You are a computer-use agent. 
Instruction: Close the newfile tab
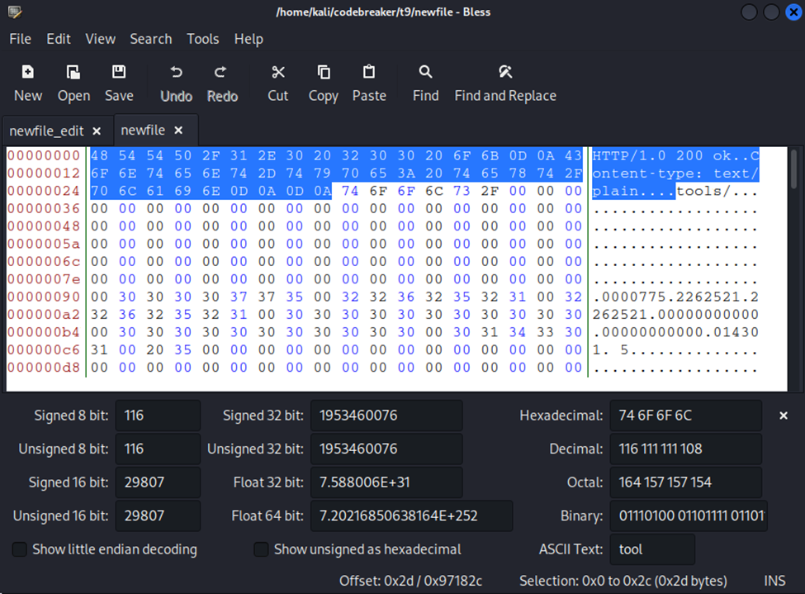tap(178, 131)
